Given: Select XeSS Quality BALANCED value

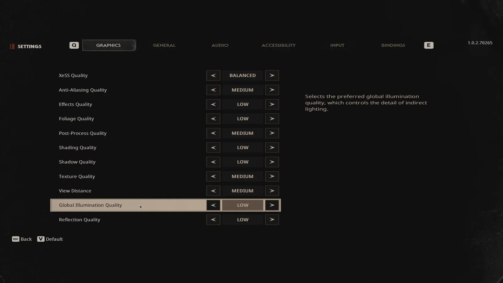Looking at the screenshot, I should tap(243, 75).
